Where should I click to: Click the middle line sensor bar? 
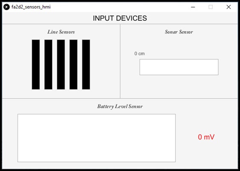[x=61, y=64]
